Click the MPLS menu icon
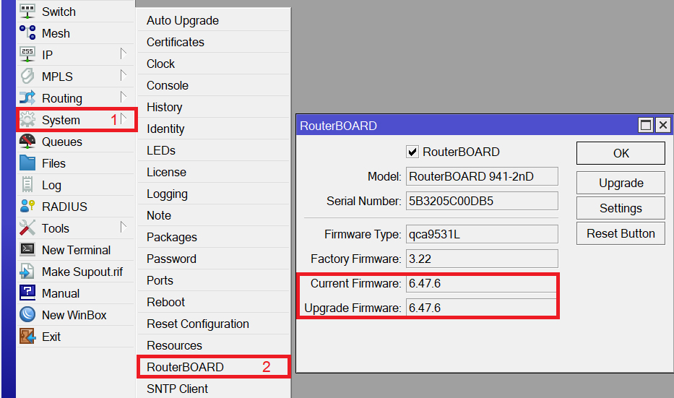 point(27,77)
